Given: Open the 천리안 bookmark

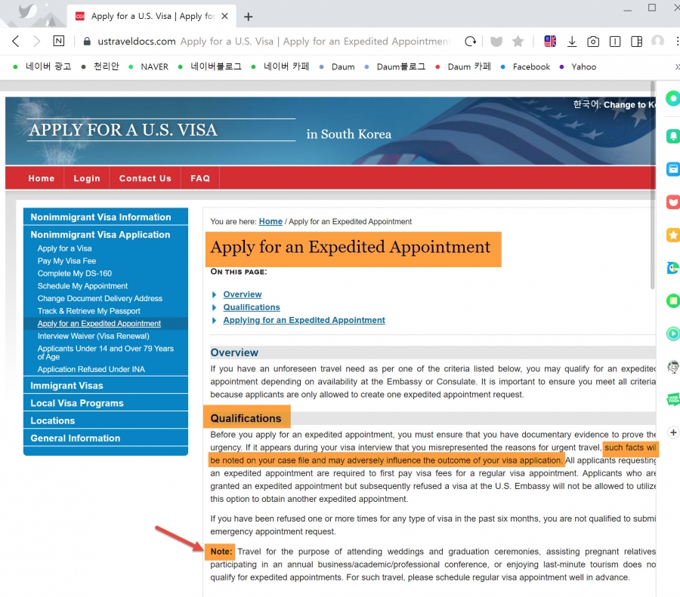Looking at the screenshot, I should tap(100, 66).
